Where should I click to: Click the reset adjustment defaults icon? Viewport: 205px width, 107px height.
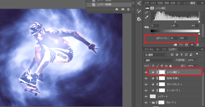coord(186,45)
